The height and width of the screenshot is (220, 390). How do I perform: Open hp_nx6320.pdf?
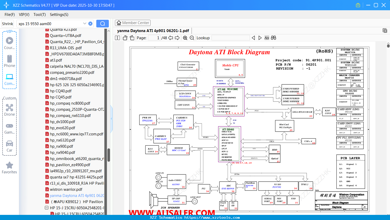62,140
